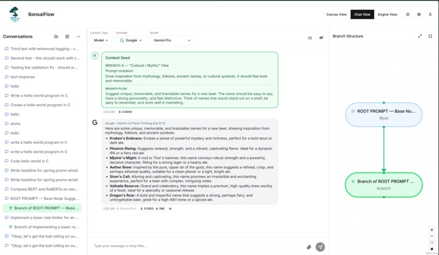Image resolution: width=439 pixels, height=255 pixels.
Task: Open 'Code hello world in C' conversation
Action: (42, 161)
